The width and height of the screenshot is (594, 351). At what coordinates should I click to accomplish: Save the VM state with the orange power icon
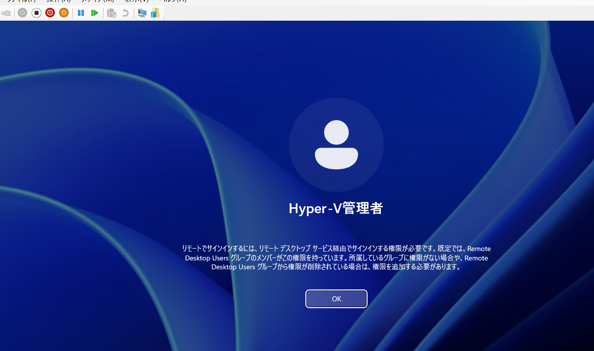pos(64,13)
